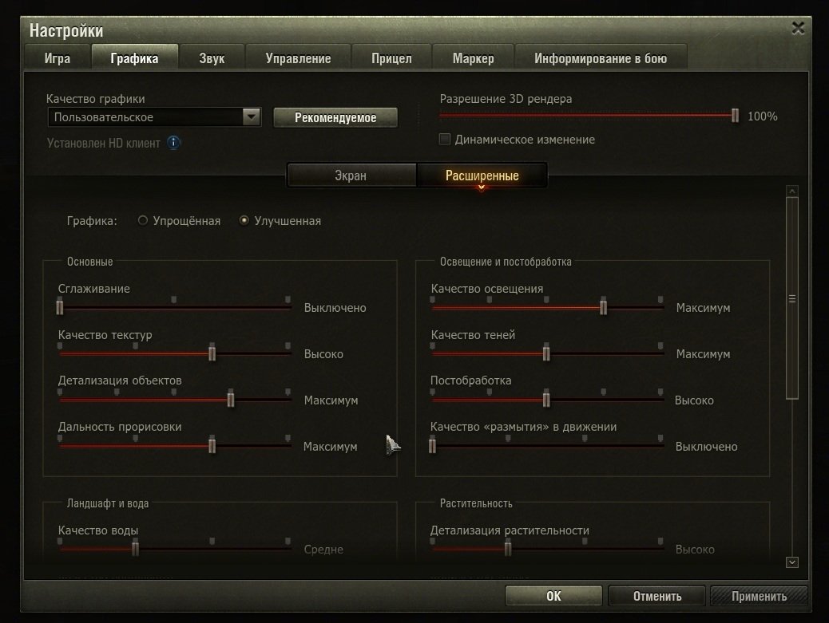This screenshot has width=829, height=623.
Task: Close the Настройки window with the X
Action: pyautogui.click(x=798, y=28)
